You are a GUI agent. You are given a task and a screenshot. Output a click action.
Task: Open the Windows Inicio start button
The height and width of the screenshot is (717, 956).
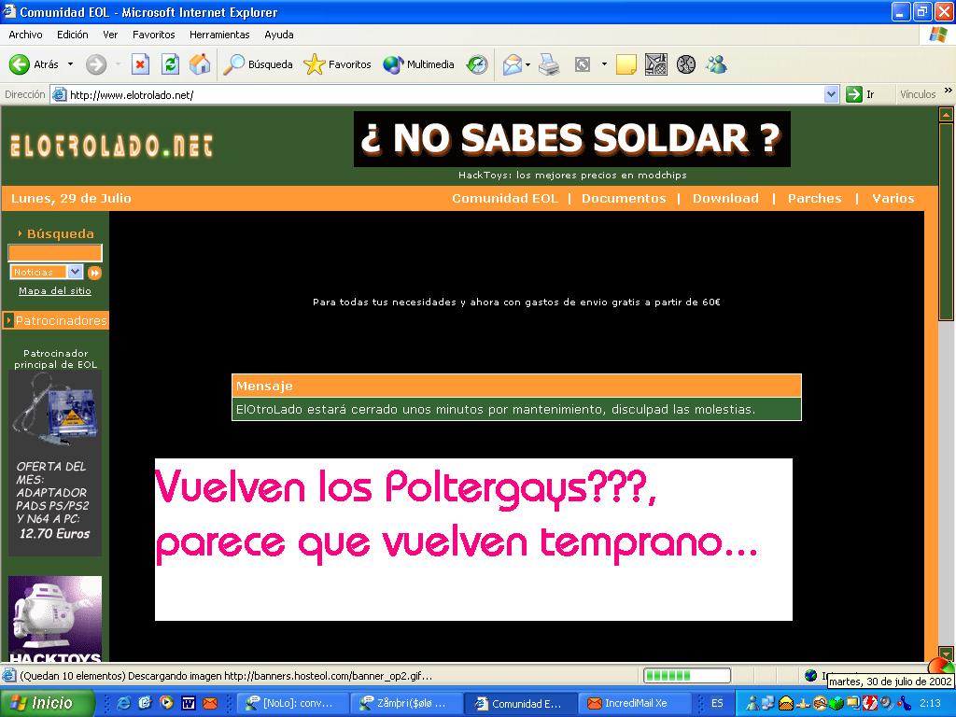48,703
